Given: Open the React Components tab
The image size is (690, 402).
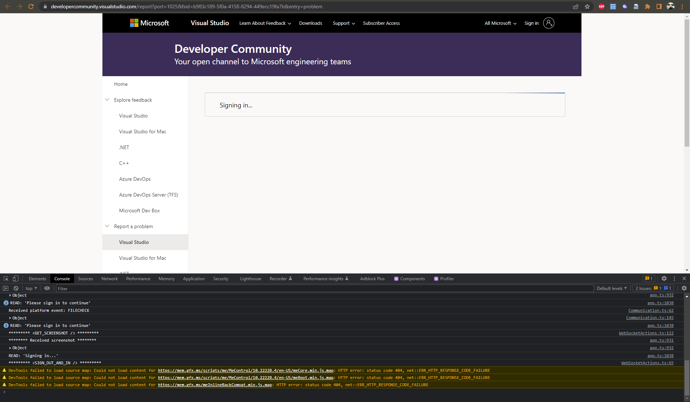Looking at the screenshot, I should point(409,278).
